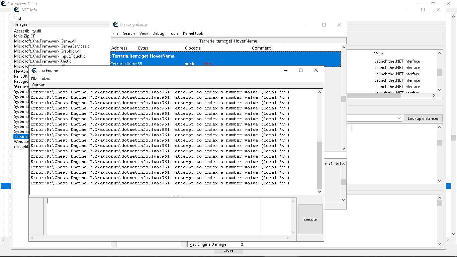Open the Kernel tools menu
The image size is (457, 257).
click(x=193, y=33)
